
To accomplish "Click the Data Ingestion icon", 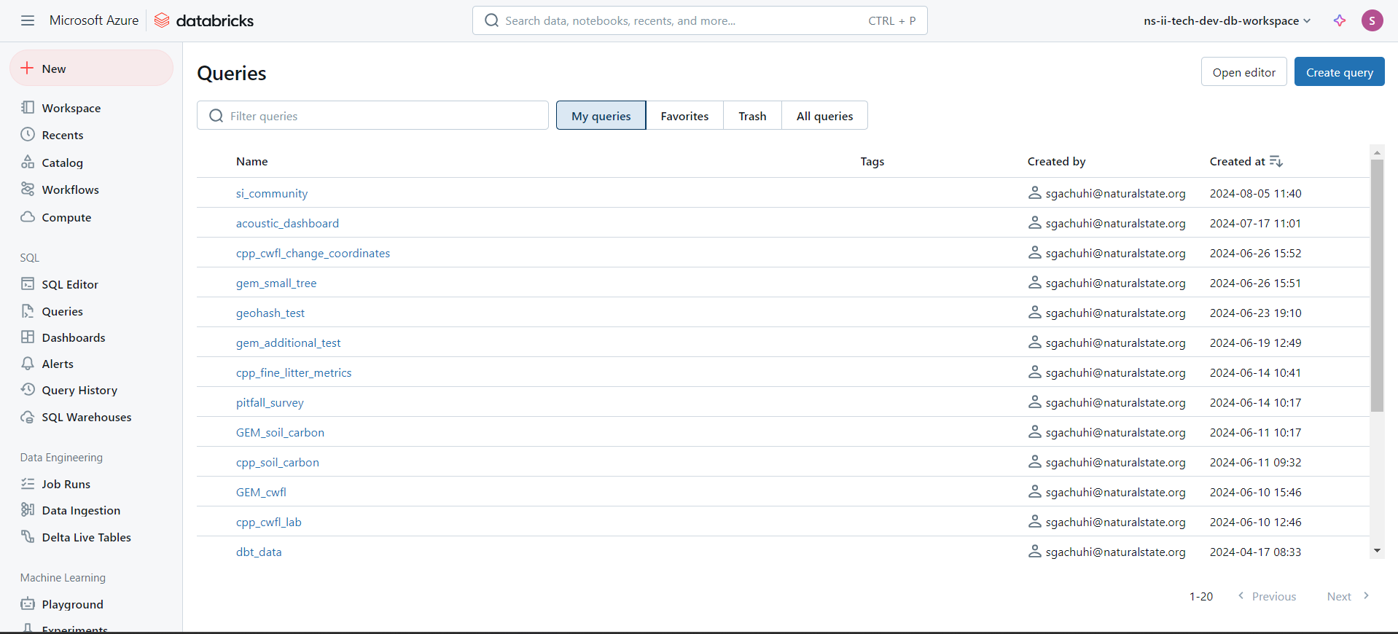I will [x=28, y=509].
